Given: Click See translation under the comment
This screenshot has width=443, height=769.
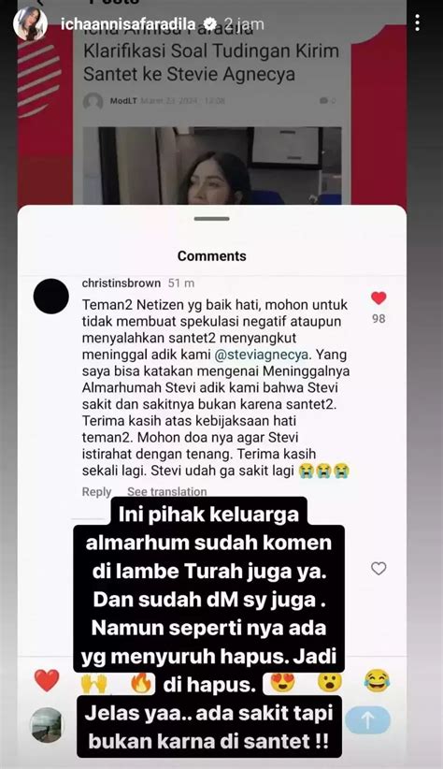Looking at the screenshot, I should (x=167, y=491).
